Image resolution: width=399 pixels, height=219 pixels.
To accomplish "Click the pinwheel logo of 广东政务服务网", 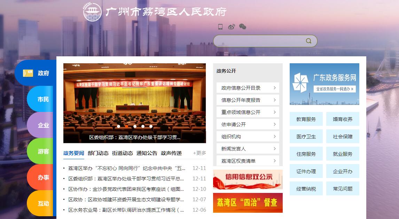I will 300,83.
